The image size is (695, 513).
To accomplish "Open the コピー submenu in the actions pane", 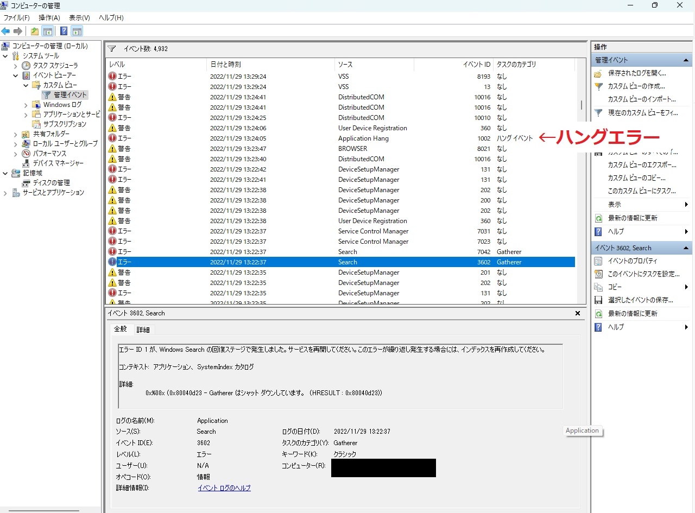I will (642, 287).
